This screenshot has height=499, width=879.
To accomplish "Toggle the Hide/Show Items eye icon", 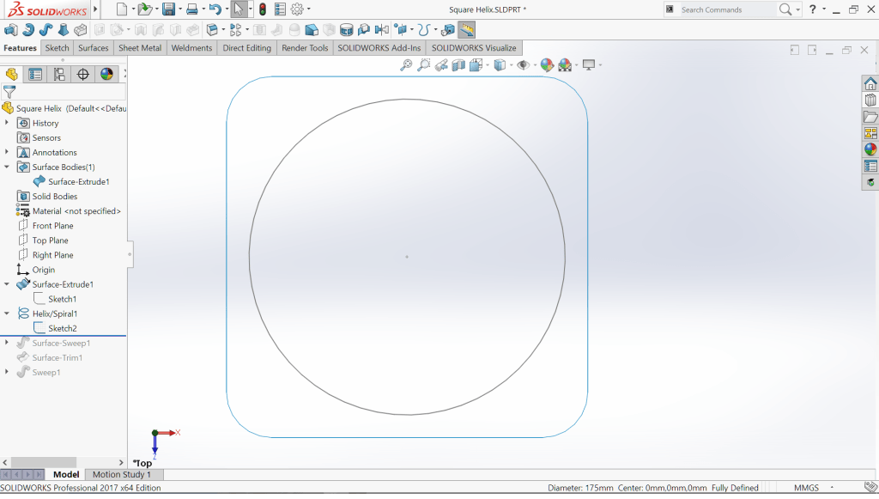I will pos(522,65).
